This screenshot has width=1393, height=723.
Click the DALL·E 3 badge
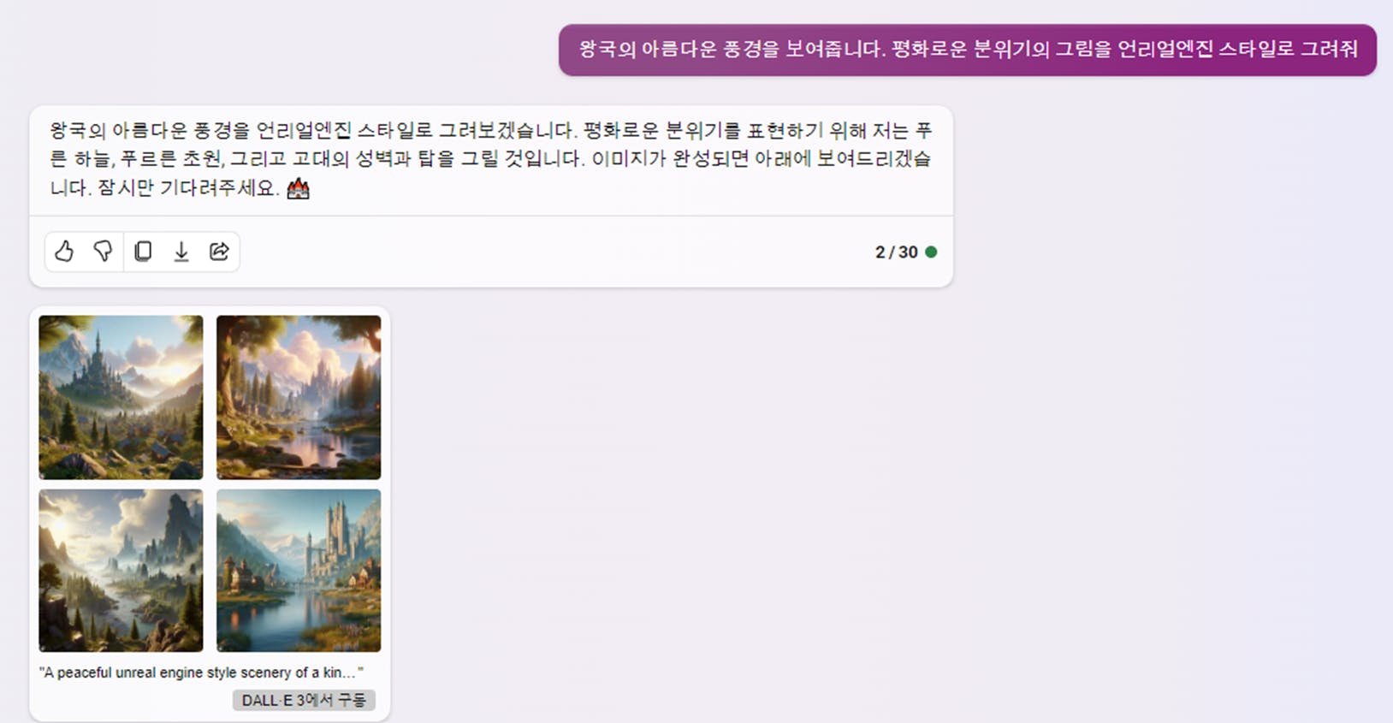(x=304, y=700)
